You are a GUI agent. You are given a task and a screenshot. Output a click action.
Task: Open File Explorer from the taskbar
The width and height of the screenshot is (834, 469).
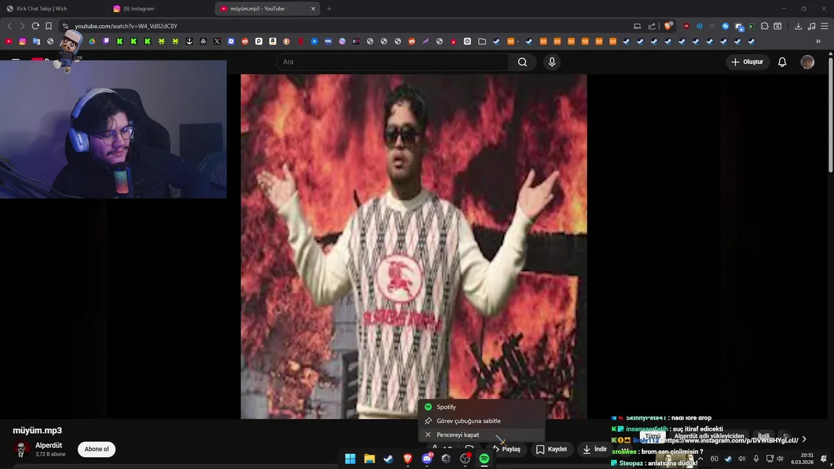[369, 459]
